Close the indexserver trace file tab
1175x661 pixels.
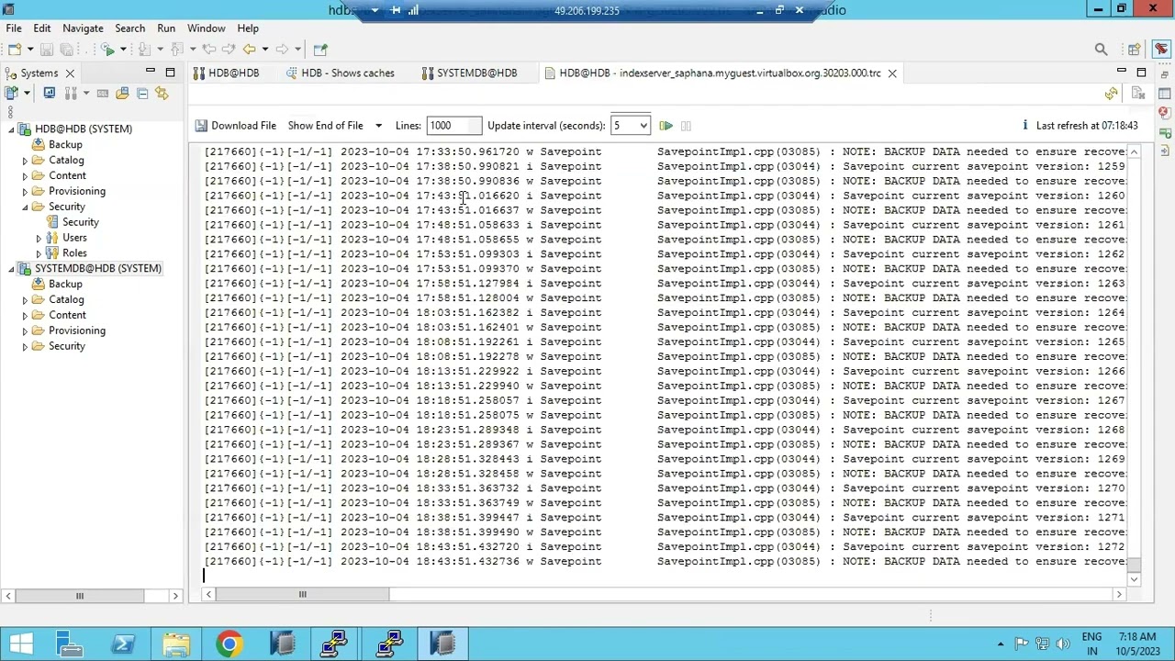point(891,73)
